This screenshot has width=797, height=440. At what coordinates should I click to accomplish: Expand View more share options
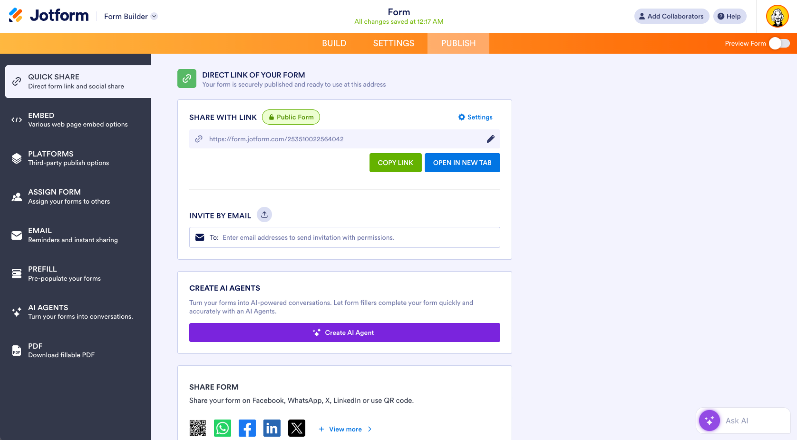(345, 429)
